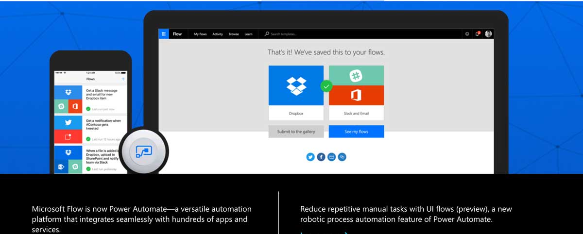Tap the phone's Office icon in first flow
The image size is (583, 234).
point(75,106)
